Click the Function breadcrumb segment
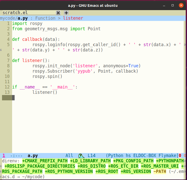The width and height of the screenshot is (187, 180). tap(45, 18)
